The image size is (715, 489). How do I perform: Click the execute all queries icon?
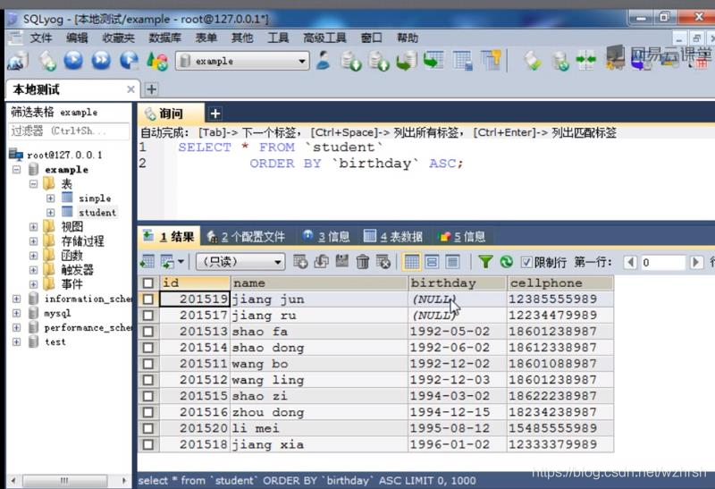pyautogui.click(x=101, y=60)
